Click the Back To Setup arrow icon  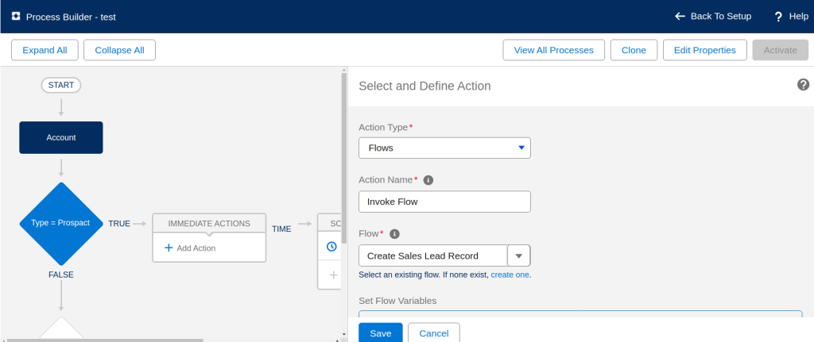click(680, 17)
